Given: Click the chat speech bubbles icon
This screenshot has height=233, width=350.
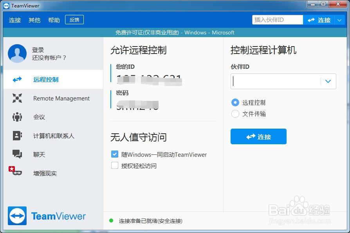Looking at the screenshot, I should tap(17, 154).
